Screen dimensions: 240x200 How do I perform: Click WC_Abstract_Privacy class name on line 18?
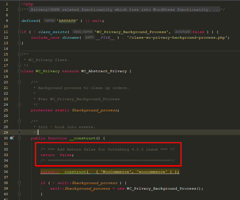pyautogui.click(x=104, y=71)
